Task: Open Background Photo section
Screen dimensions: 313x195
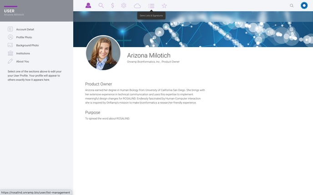Action: point(27,45)
